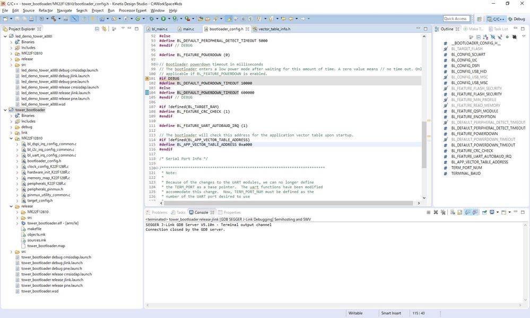The image size is (530, 318).
Task: Collapse the tower_bootloader project node
Action: [5, 110]
